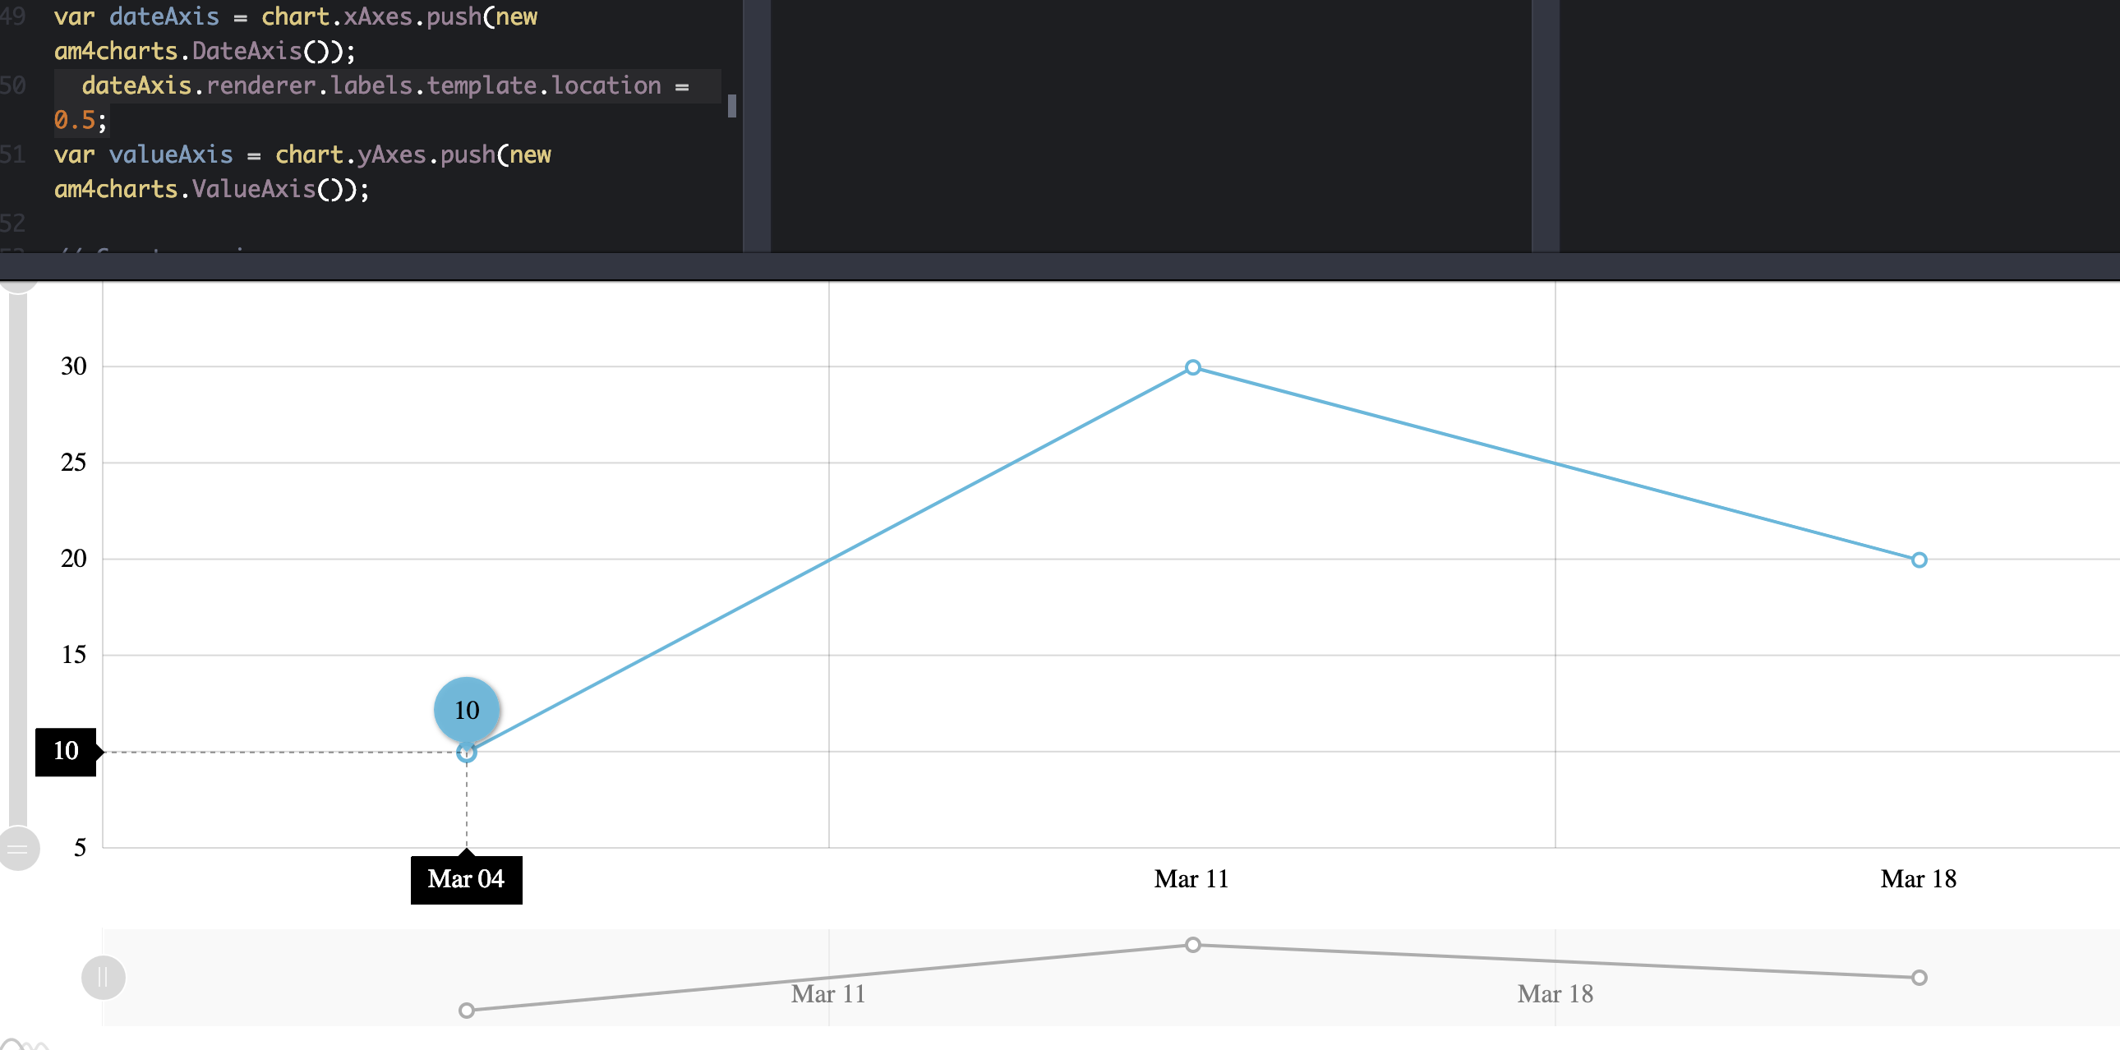
Task: Click the 15 y-axis label
Action: tap(73, 655)
